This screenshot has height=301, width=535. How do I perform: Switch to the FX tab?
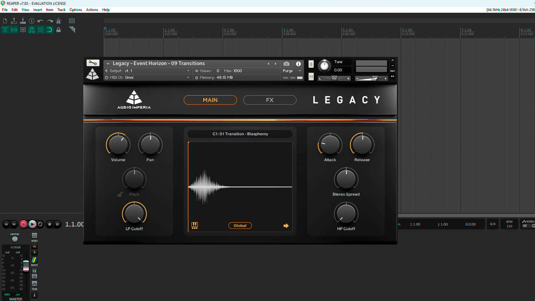[270, 100]
